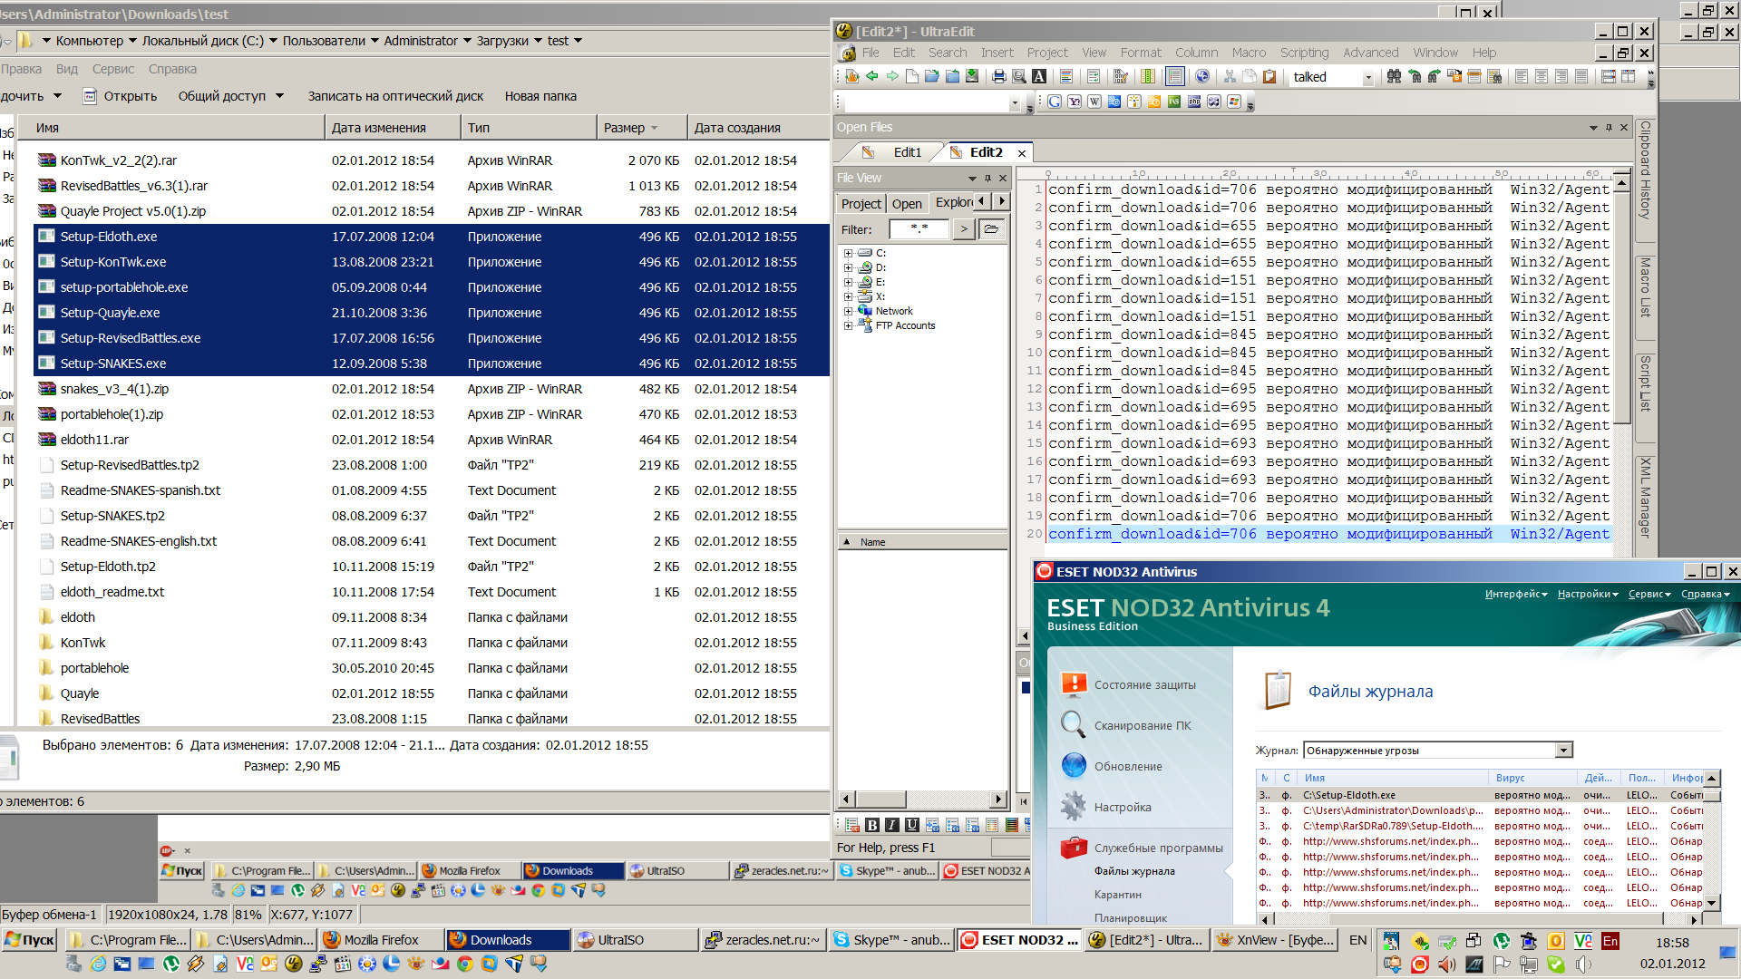The width and height of the screenshot is (1741, 979).
Task: Open the UltraEdit Column menu
Action: click(1197, 53)
